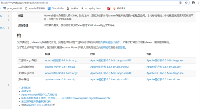Screen dimensions: 200x109
Task: Open the Apache许可证2.0 license link
Action: [38, 105]
